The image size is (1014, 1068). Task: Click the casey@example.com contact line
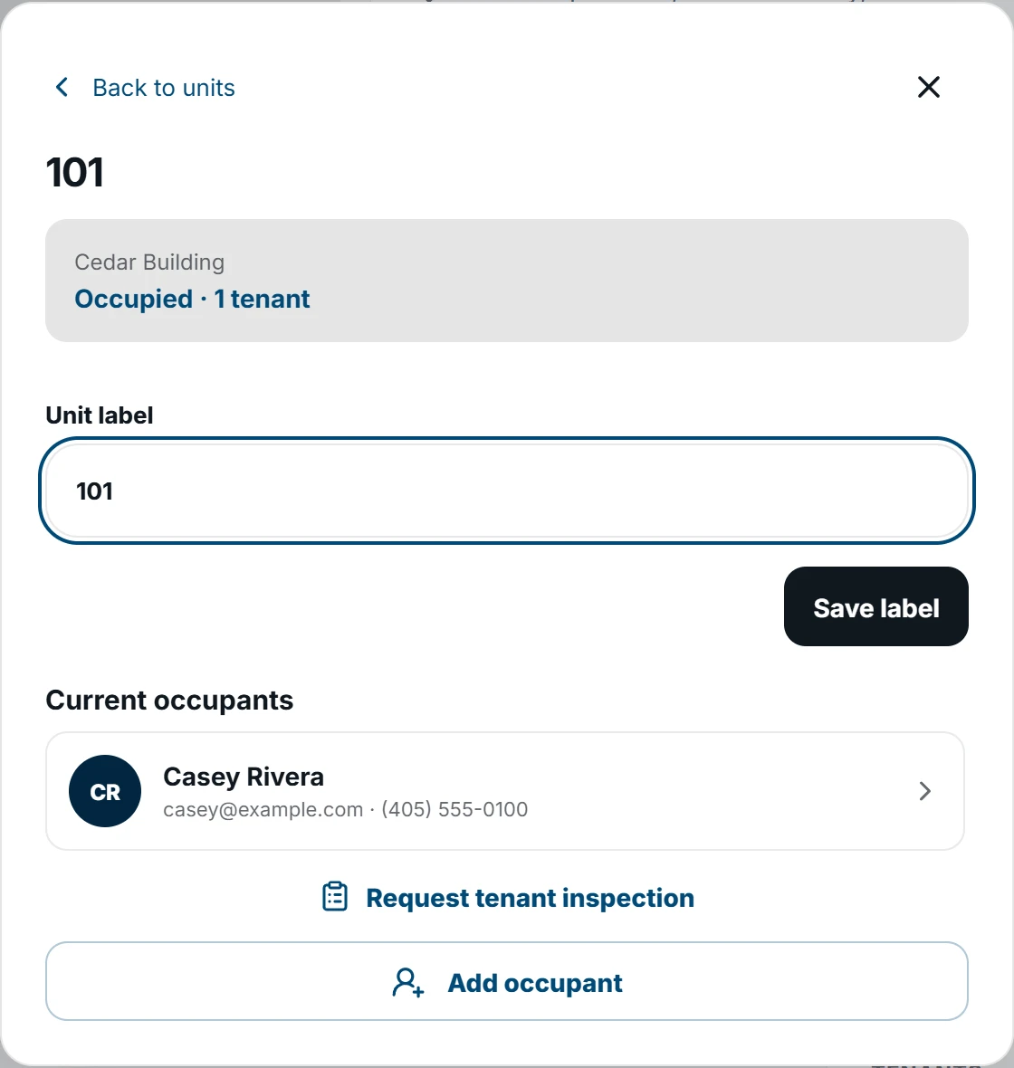[x=346, y=809]
